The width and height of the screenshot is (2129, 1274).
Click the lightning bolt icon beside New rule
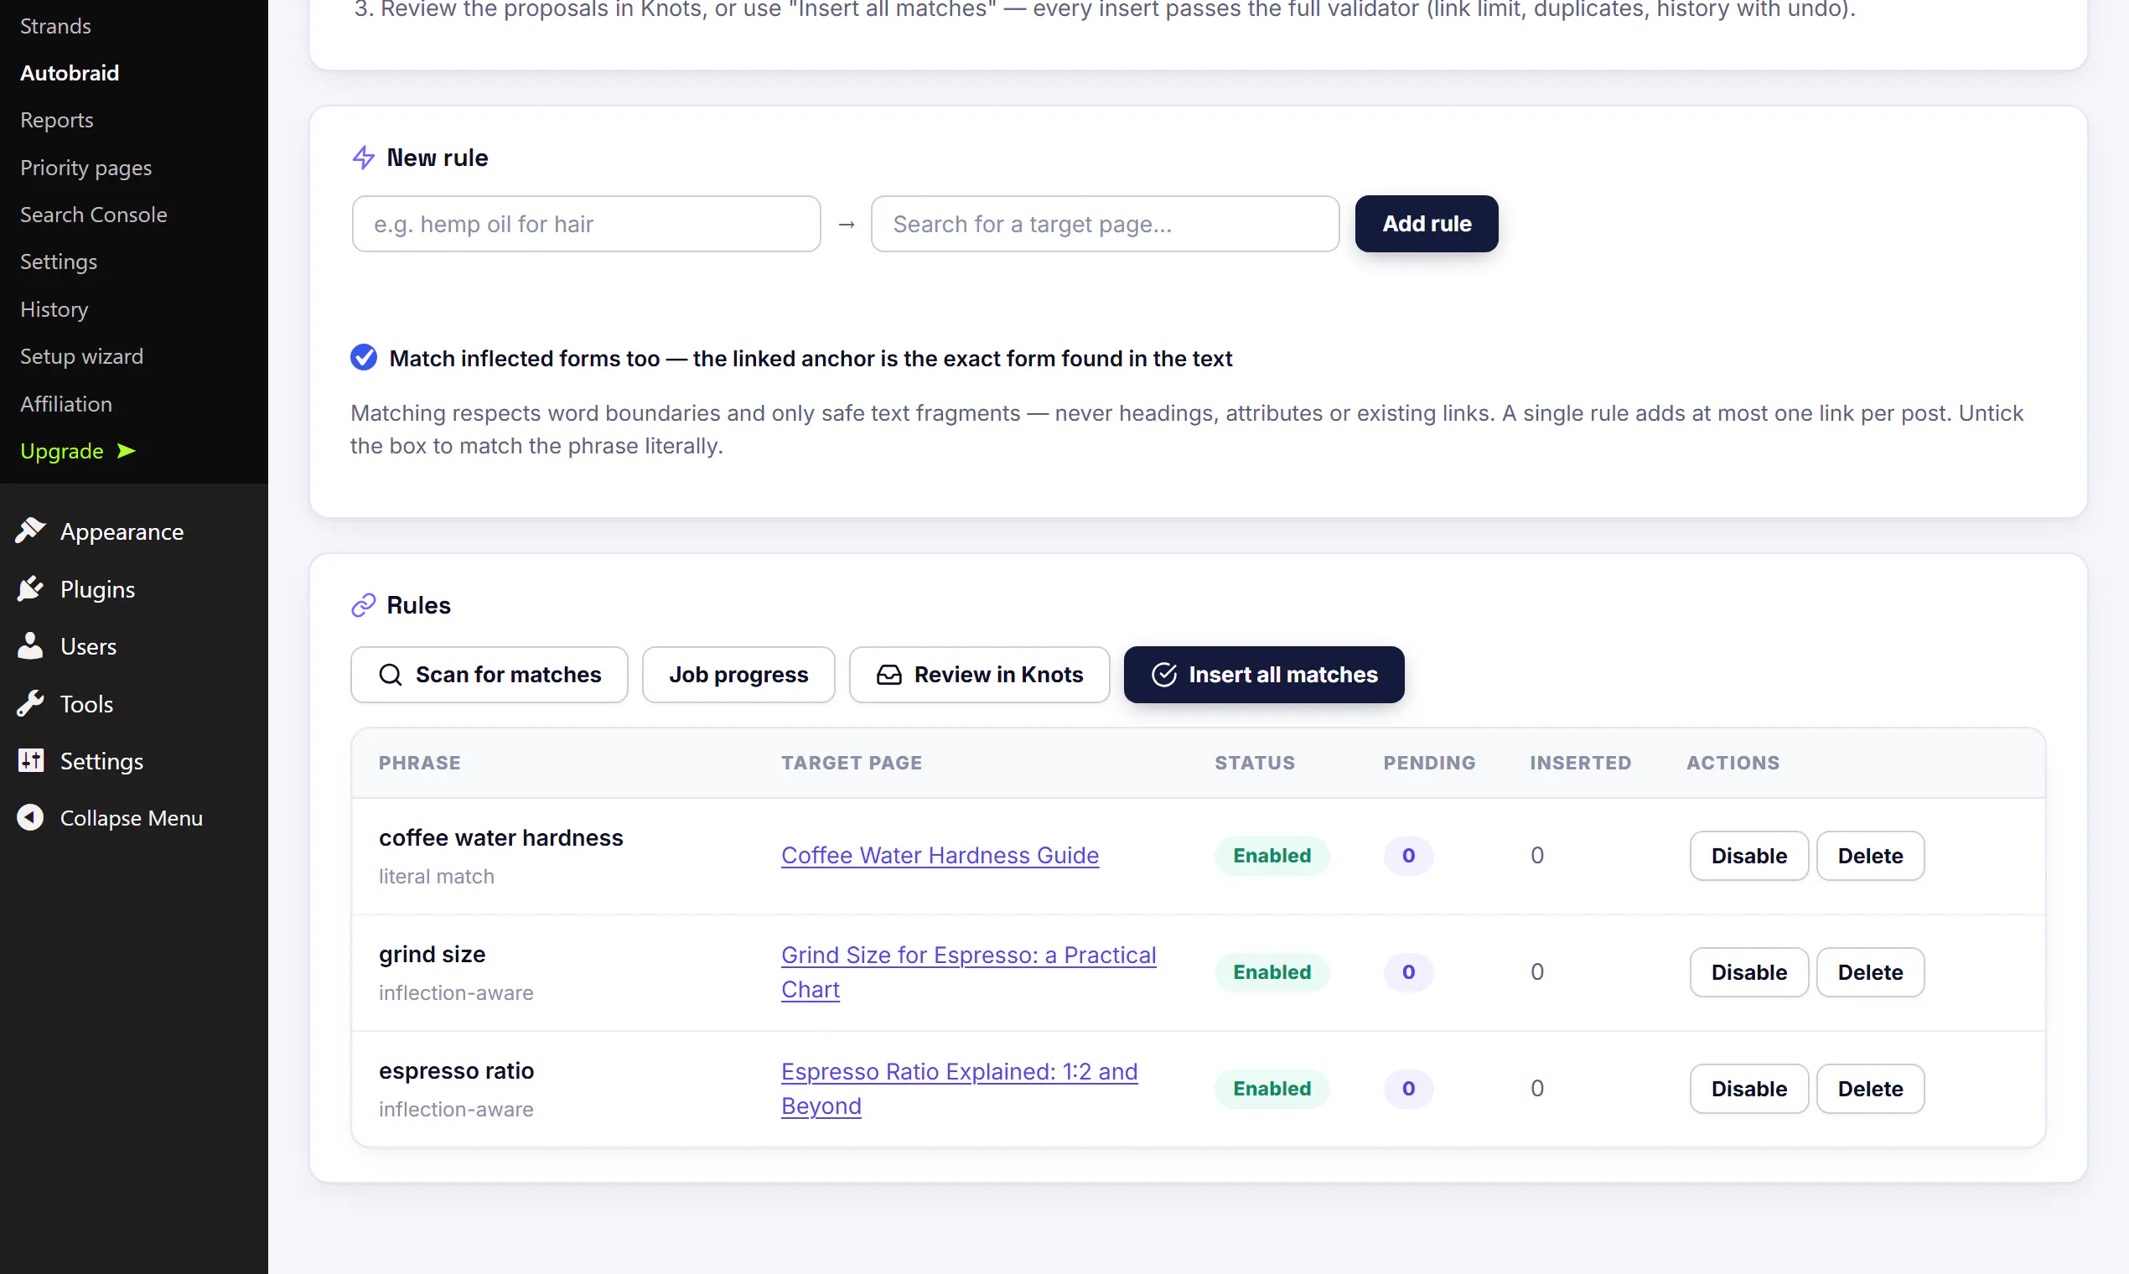point(364,158)
